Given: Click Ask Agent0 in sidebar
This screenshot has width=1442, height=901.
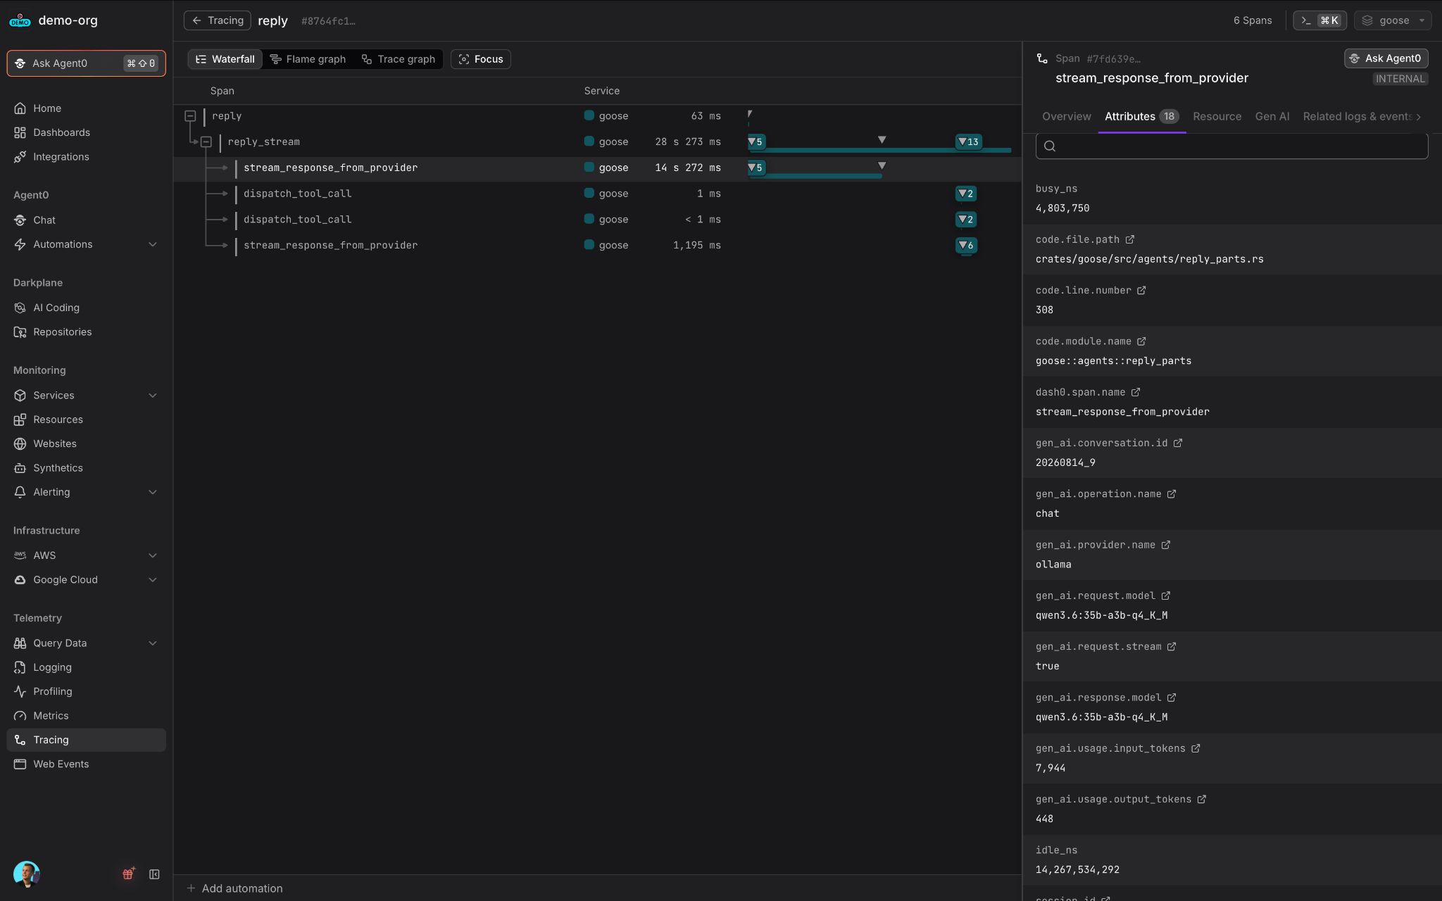Looking at the screenshot, I should click(86, 63).
